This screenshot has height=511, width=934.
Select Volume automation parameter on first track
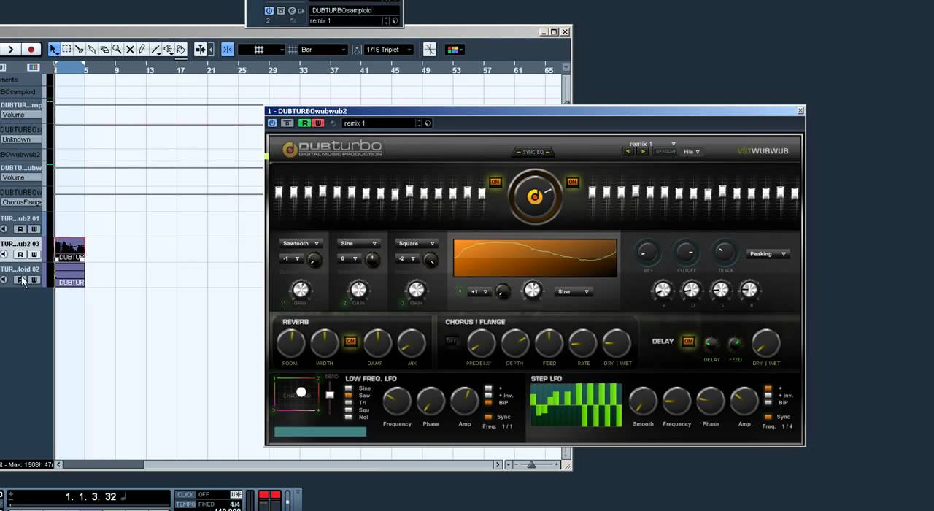pos(22,115)
